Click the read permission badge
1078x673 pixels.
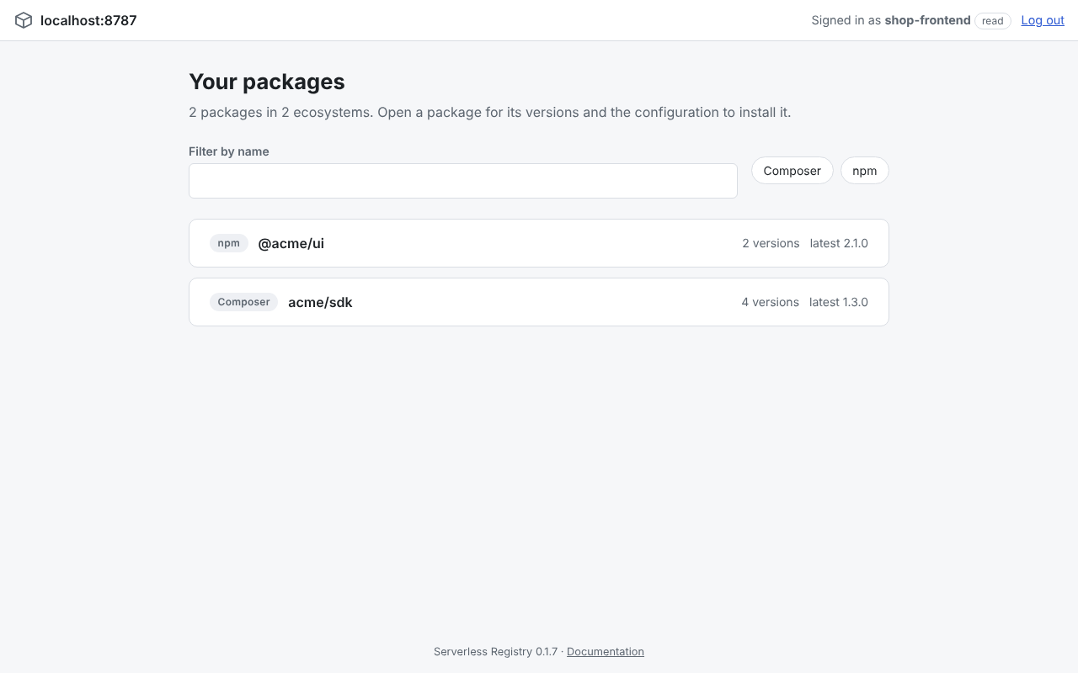pyautogui.click(x=993, y=21)
